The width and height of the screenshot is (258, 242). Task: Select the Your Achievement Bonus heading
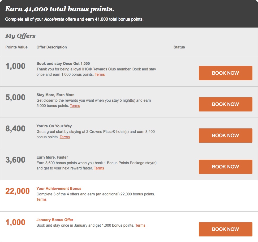tap(59, 189)
